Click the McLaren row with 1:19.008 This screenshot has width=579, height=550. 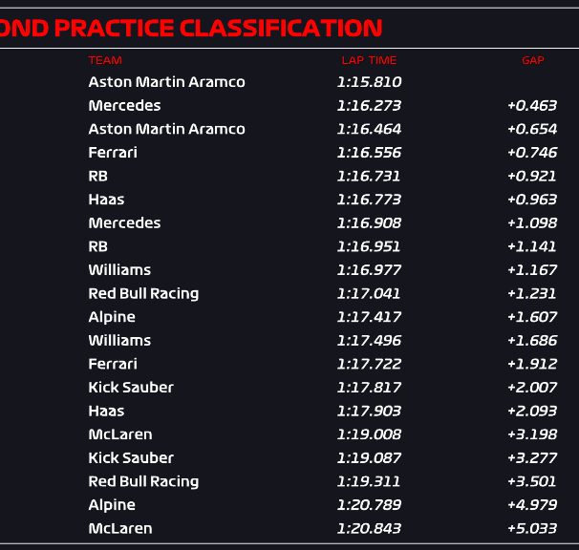pyautogui.click(x=289, y=434)
